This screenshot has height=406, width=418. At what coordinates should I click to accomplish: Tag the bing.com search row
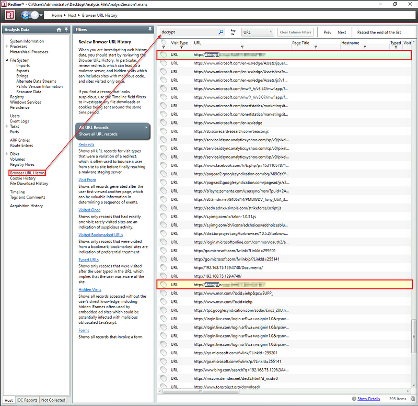pyautogui.click(x=164, y=370)
